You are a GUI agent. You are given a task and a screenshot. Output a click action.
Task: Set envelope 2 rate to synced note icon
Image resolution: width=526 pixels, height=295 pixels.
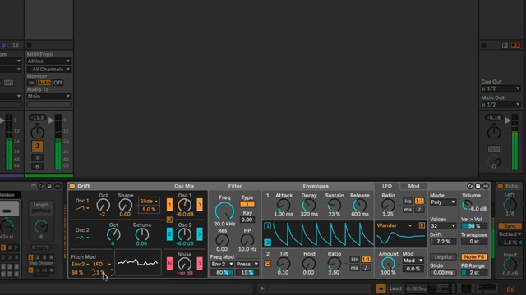366,268
